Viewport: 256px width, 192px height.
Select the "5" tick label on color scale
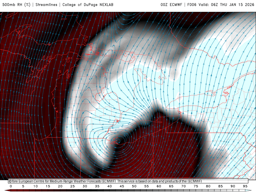tap(23, 186)
